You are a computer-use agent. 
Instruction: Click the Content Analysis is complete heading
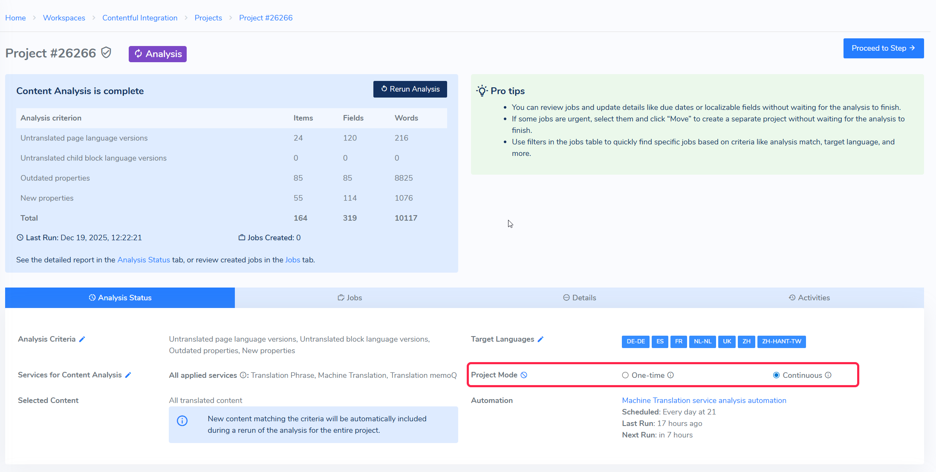[80, 91]
